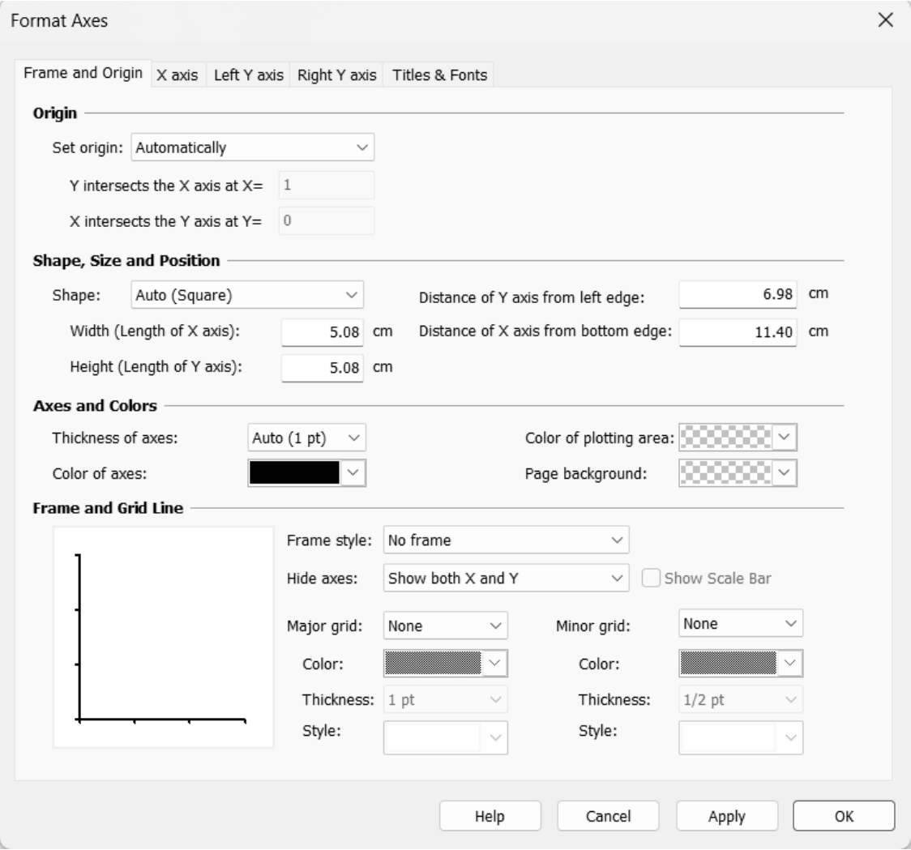Click the Cancel button
Screen dimensions: 911x850
click(609, 816)
